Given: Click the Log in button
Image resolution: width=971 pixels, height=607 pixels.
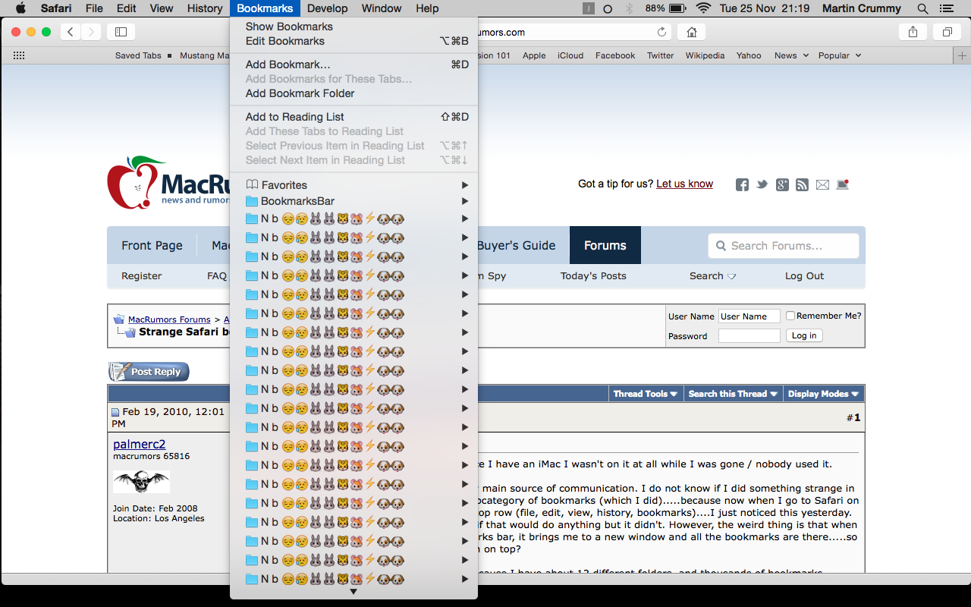Looking at the screenshot, I should point(804,335).
